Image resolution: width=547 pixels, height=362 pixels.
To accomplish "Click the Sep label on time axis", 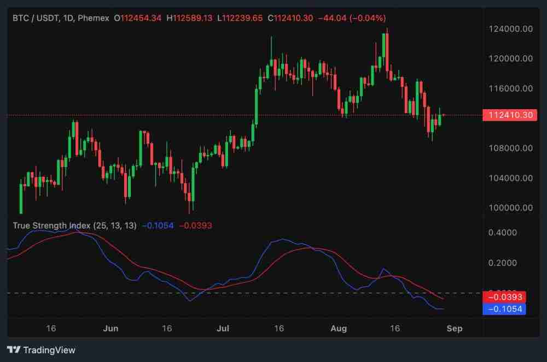I will click(455, 329).
